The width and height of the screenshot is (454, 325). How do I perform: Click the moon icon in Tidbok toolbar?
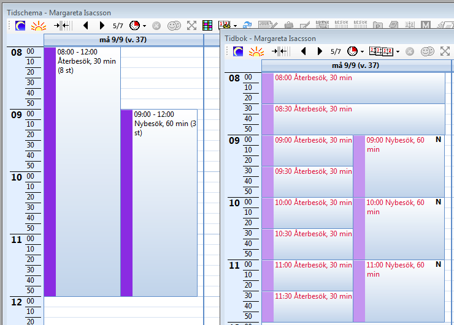click(x=238, y=51)
